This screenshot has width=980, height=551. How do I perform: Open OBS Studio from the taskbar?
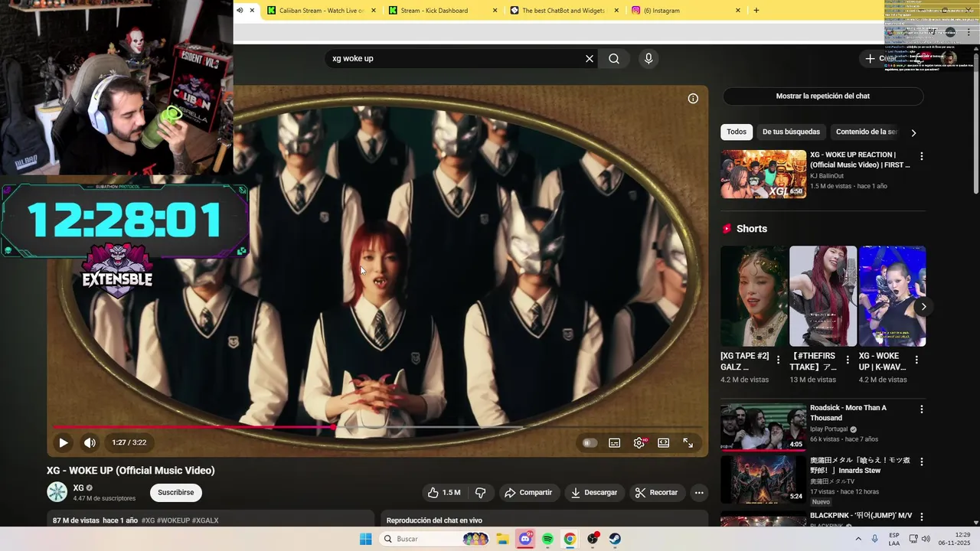[593, 539]
